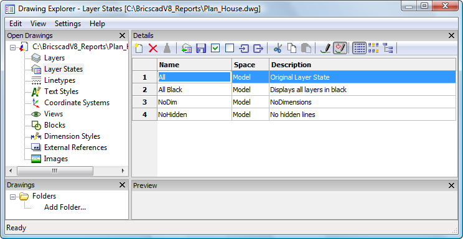
Task: Click the Open Drawings horizontal scrollbar thumb
Action: (x=55, y=171)
